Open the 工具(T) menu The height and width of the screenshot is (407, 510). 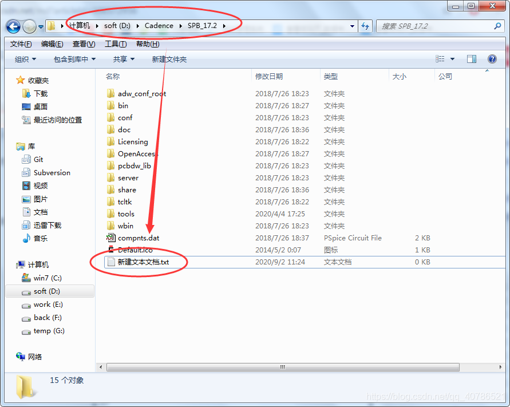click(116, 44)
